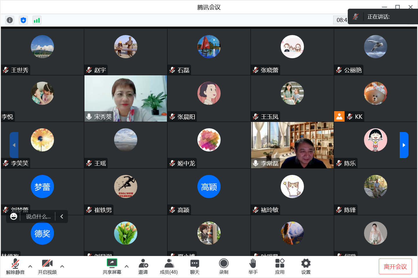This screenshot has height=278, width=418.
Task: Go to next page of participants
Action: click(404, 145)
